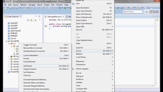
Task: Open the Compare With submenu
Action: coord(93,89)
